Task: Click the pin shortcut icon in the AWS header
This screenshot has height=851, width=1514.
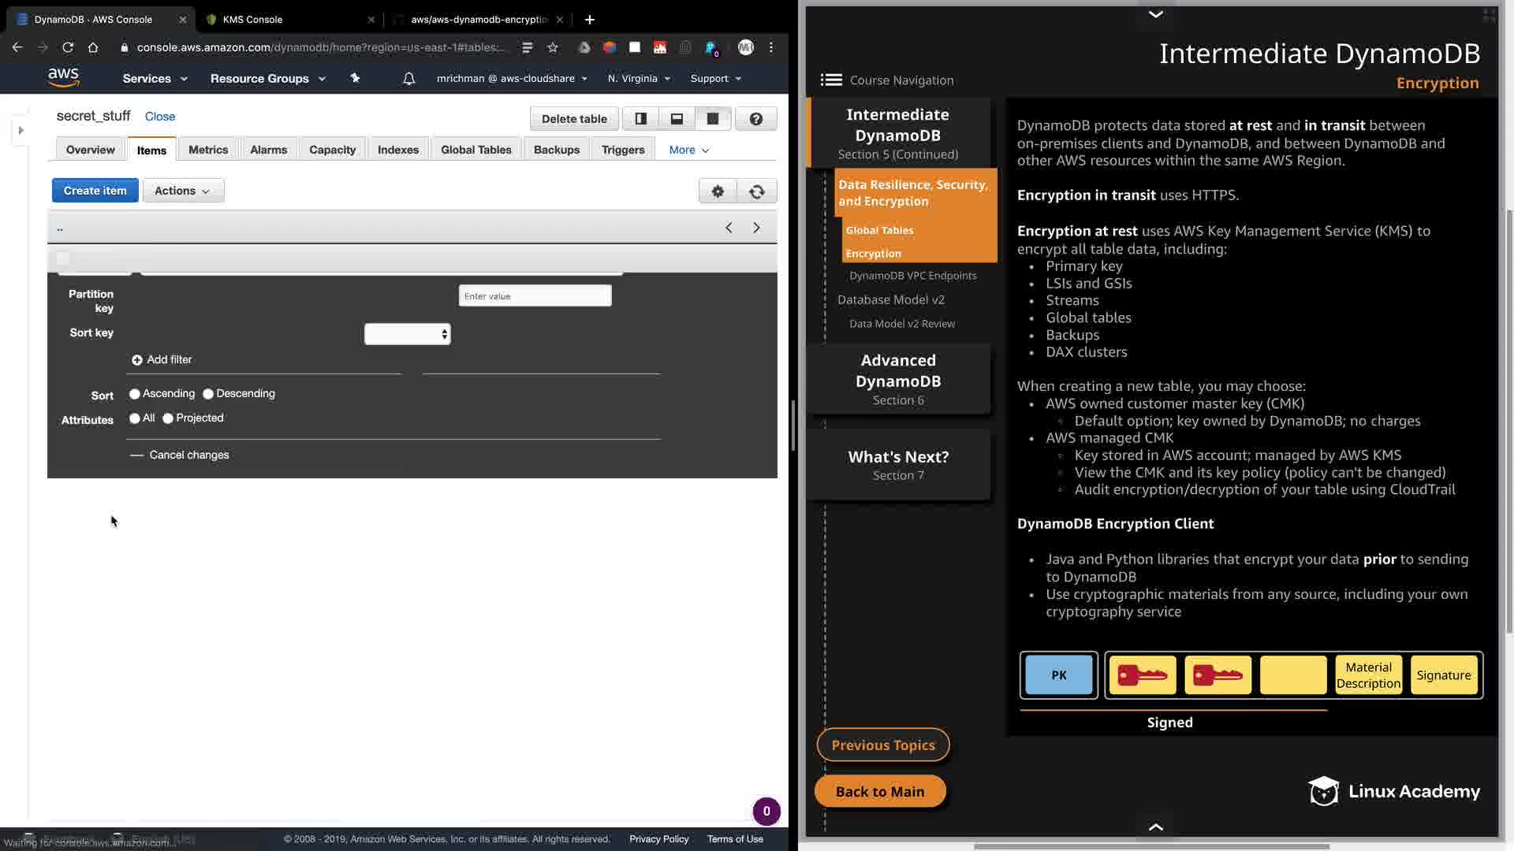Action: (355, 79)
